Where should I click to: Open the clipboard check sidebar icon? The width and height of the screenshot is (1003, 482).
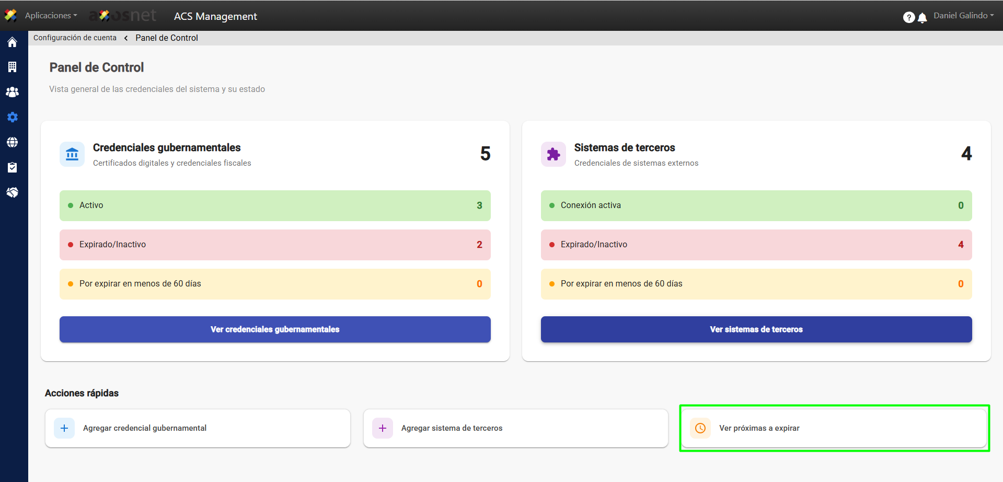tap(12, 167)
